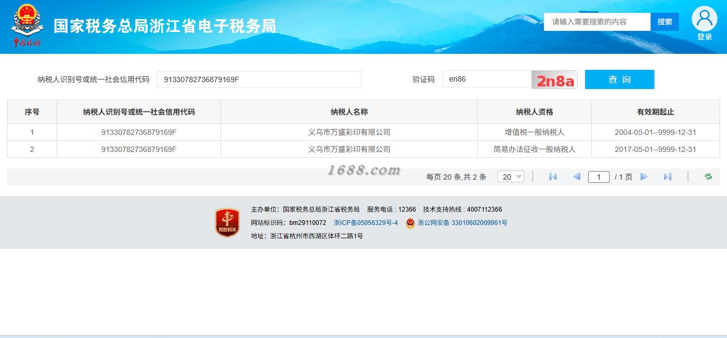
Task: Click the 服务电话 12366 text
Action: click(391, 210)
